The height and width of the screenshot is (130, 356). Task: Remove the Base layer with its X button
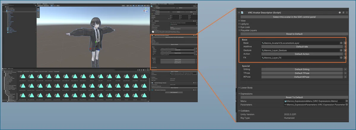pos(345,43)
